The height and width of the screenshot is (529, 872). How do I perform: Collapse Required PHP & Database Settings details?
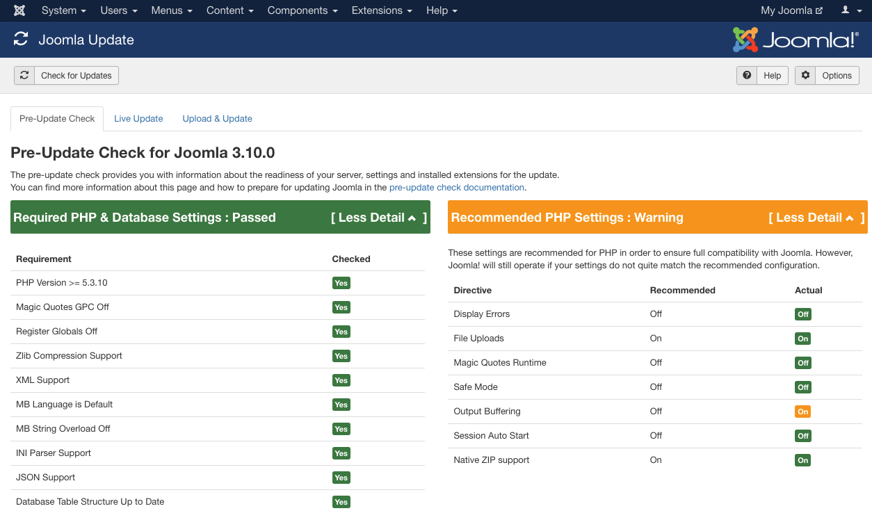(x=378, y=218)
